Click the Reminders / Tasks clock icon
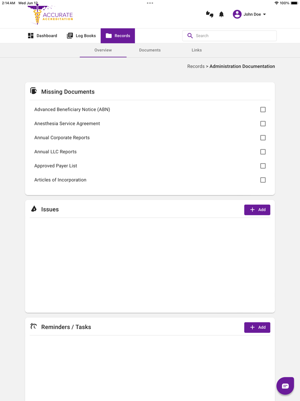This screenshot has height=401, width=300. [x=33, y=326]
